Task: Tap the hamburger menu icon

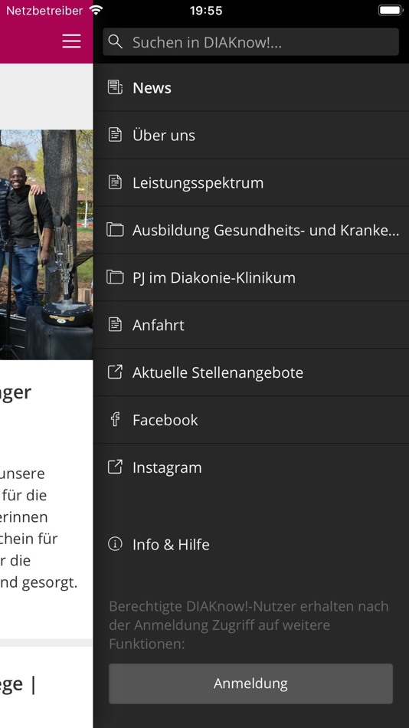Action: click(71, 41)
